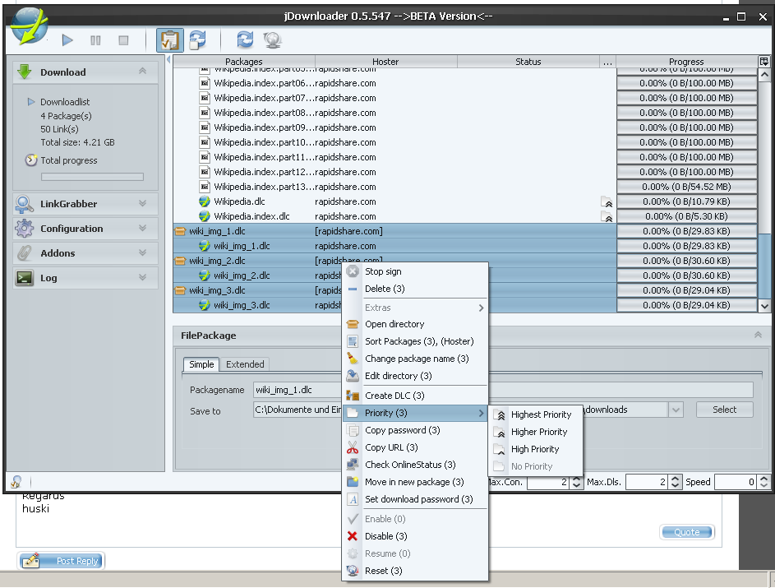This screenshot has height=588, width=775.
Task: Switch to the Extended tab
Action: (245, 364)
